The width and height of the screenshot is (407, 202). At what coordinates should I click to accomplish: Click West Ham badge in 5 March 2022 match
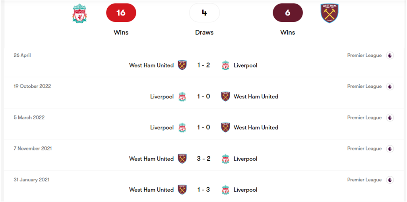[225, 127]
